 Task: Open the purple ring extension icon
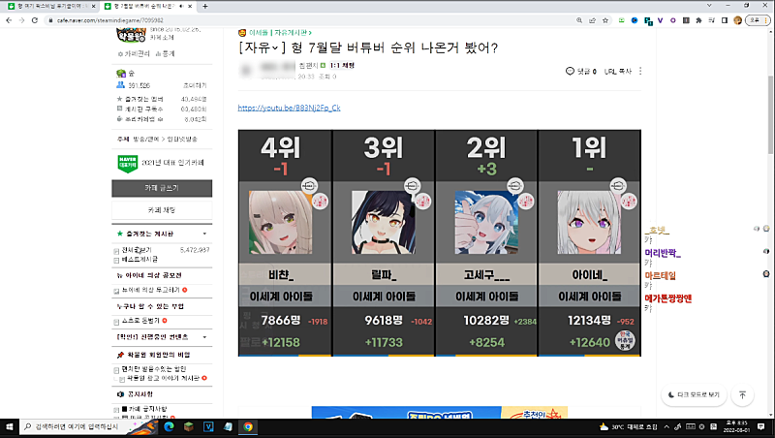point(672,20)
